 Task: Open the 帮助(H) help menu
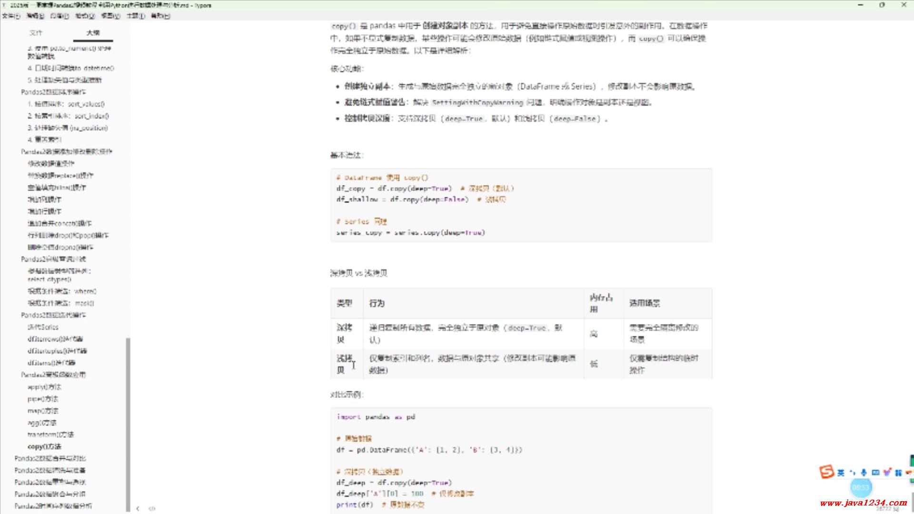pos(160,16)
